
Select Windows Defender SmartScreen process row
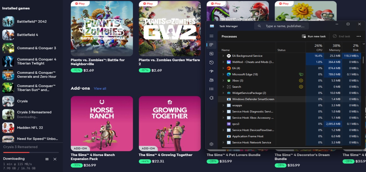289,99
